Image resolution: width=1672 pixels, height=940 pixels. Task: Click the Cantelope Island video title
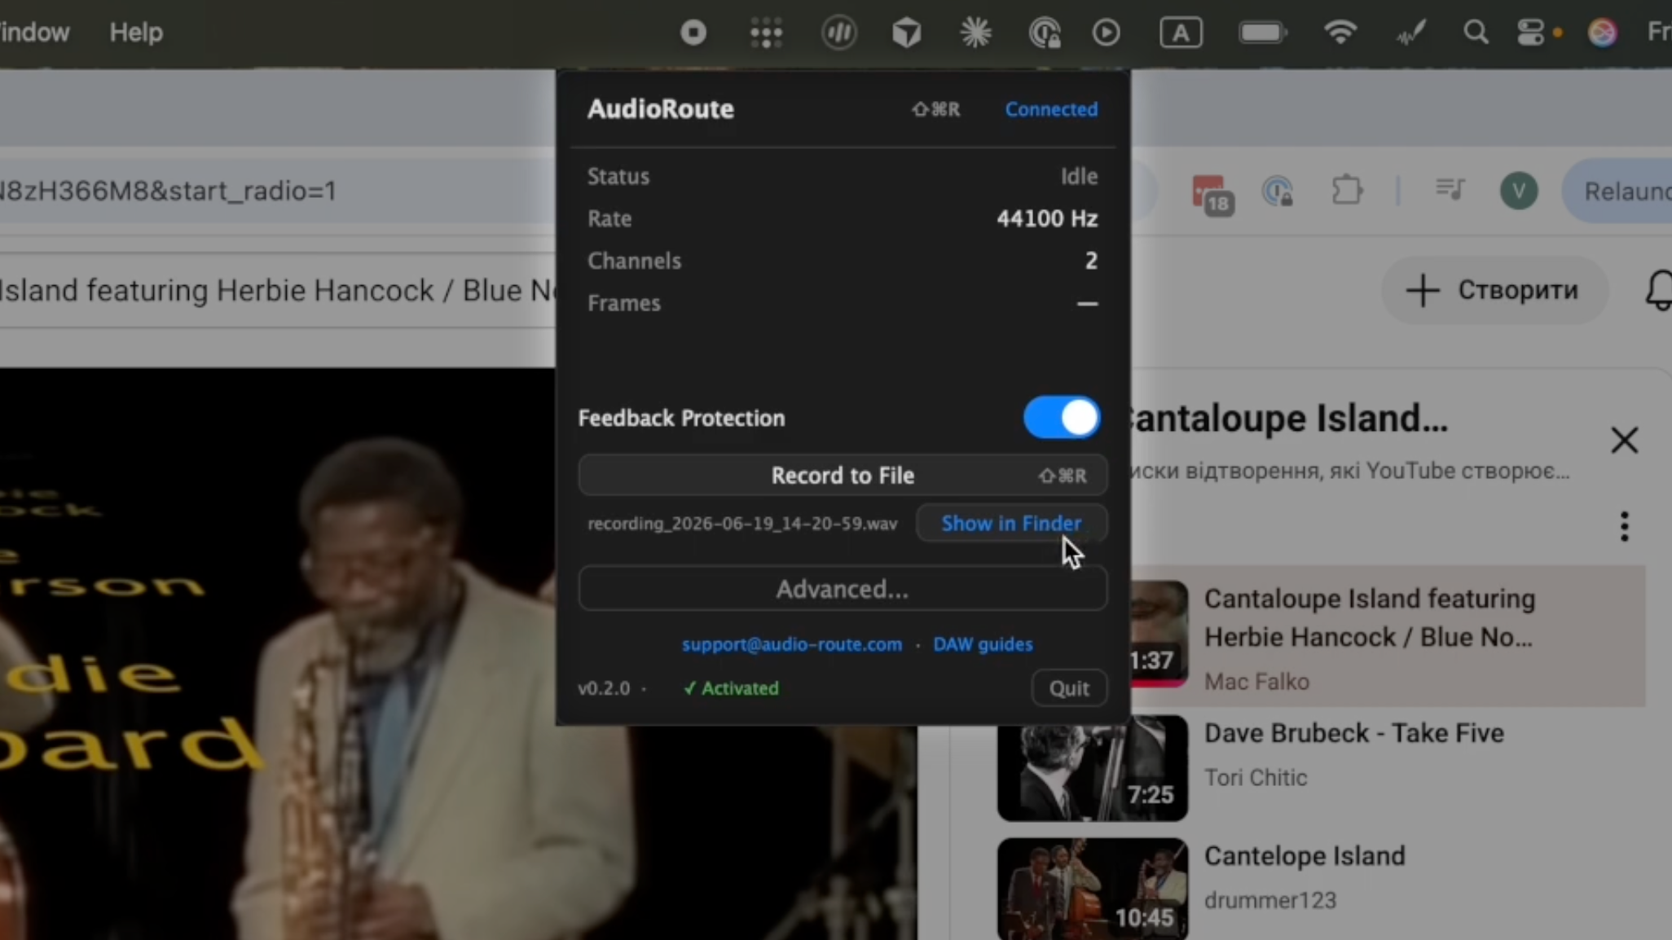point(1305,856)
